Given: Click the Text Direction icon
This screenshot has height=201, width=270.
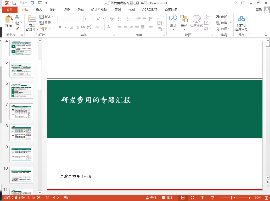Looking at the screenshot, I should [159, 17].
